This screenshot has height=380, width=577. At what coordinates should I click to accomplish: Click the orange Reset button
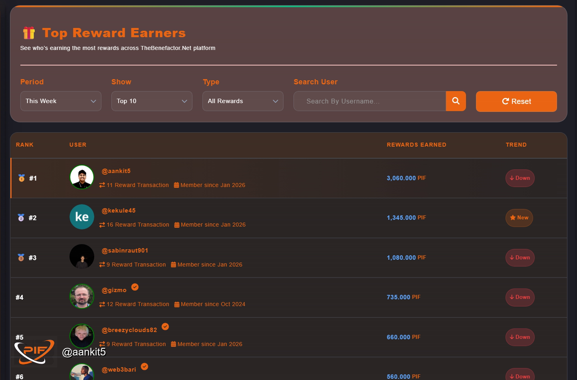pyautogui.click(x=516, y=101)
